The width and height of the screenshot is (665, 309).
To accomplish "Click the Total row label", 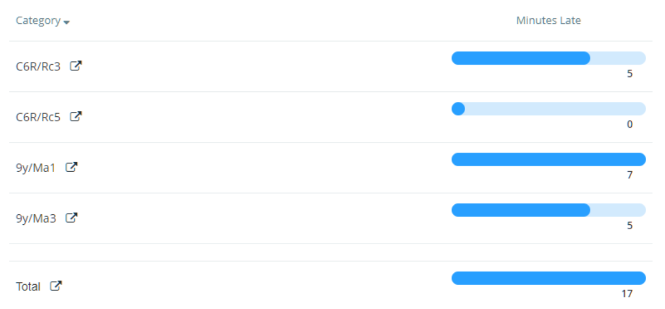I will (28, 287).
